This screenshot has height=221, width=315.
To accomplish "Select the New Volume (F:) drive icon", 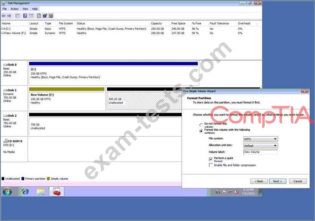I will [x=3, y=33].
